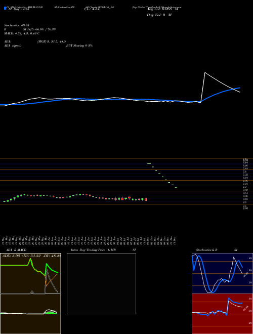Click the 'ADX & MACD' panel title

[16, 250]
